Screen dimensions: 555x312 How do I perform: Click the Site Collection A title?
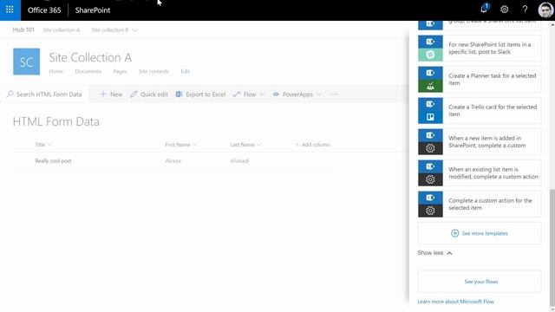pyautogui.click(x=90, y=57)
